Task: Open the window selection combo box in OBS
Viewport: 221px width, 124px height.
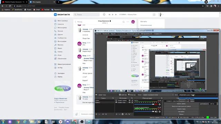Action: click(x=199, y=95)
